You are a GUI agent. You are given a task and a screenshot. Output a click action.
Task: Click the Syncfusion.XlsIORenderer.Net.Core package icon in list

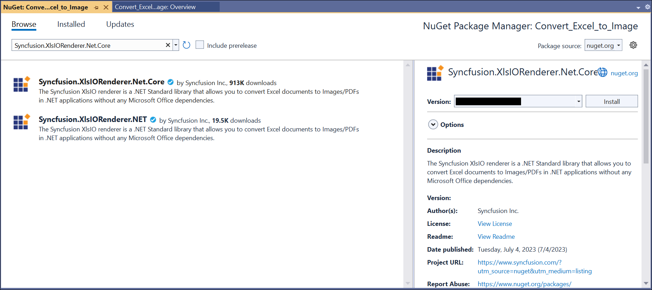point(22,84)
